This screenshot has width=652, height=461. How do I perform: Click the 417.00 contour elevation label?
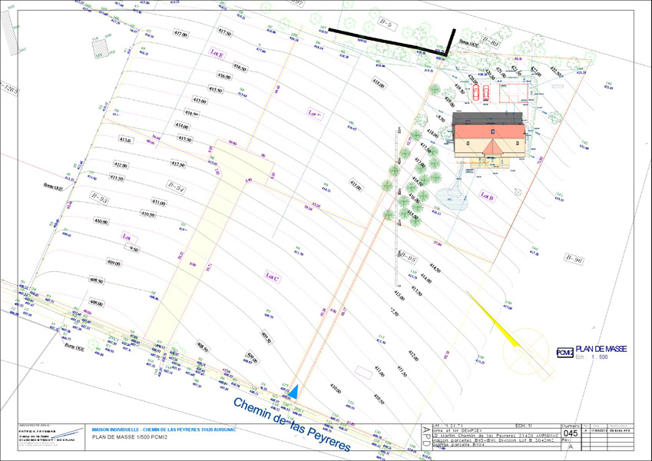180,35
